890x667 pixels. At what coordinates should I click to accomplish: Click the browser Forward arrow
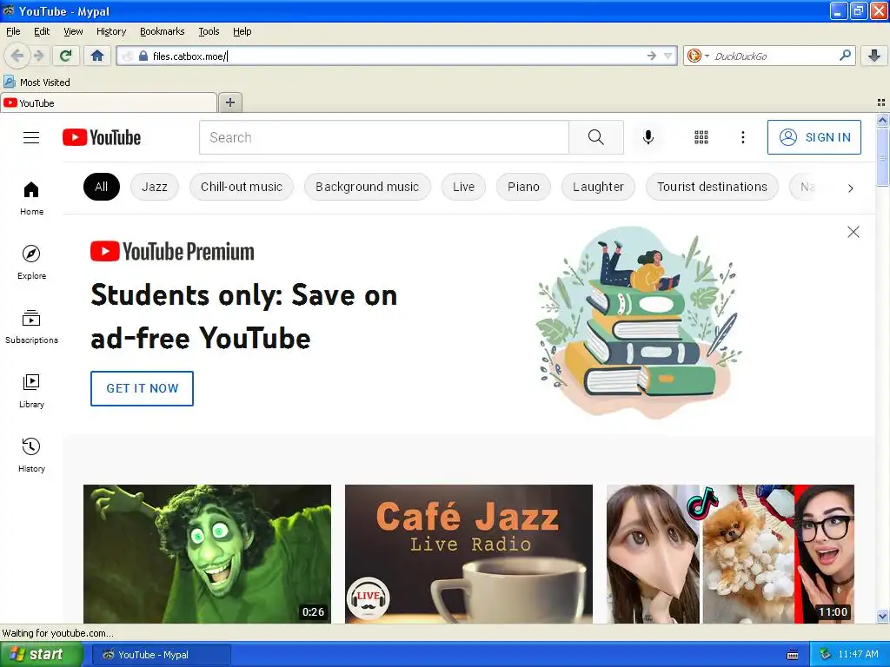pyautogui.click(x=38, y=56)
